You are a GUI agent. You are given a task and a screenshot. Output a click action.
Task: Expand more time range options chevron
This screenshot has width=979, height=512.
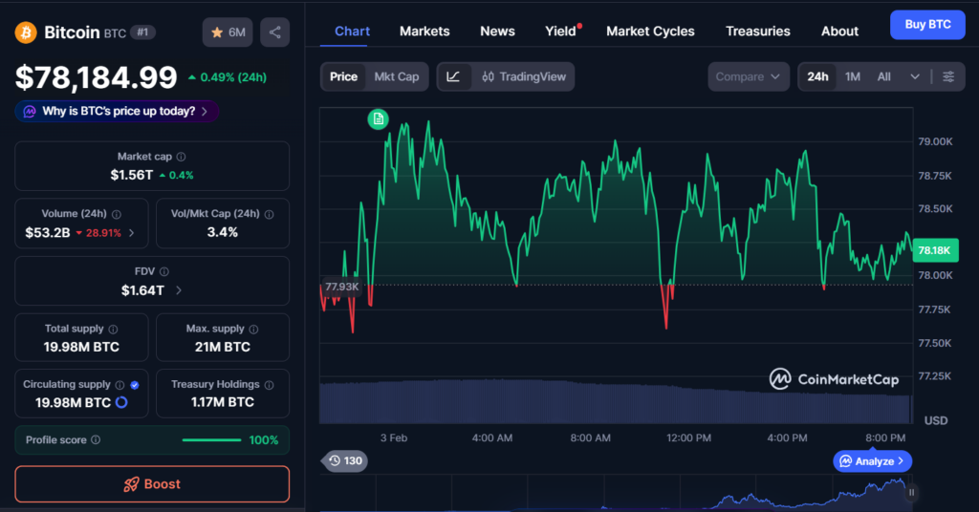[915, 76]
